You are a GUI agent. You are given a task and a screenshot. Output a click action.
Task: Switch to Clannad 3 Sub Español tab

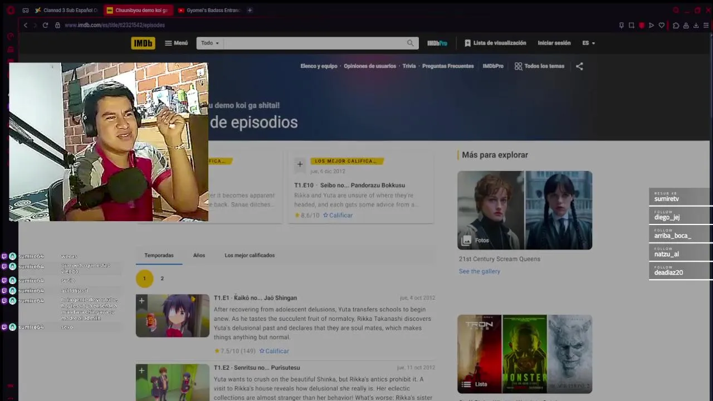coord(66,10)
